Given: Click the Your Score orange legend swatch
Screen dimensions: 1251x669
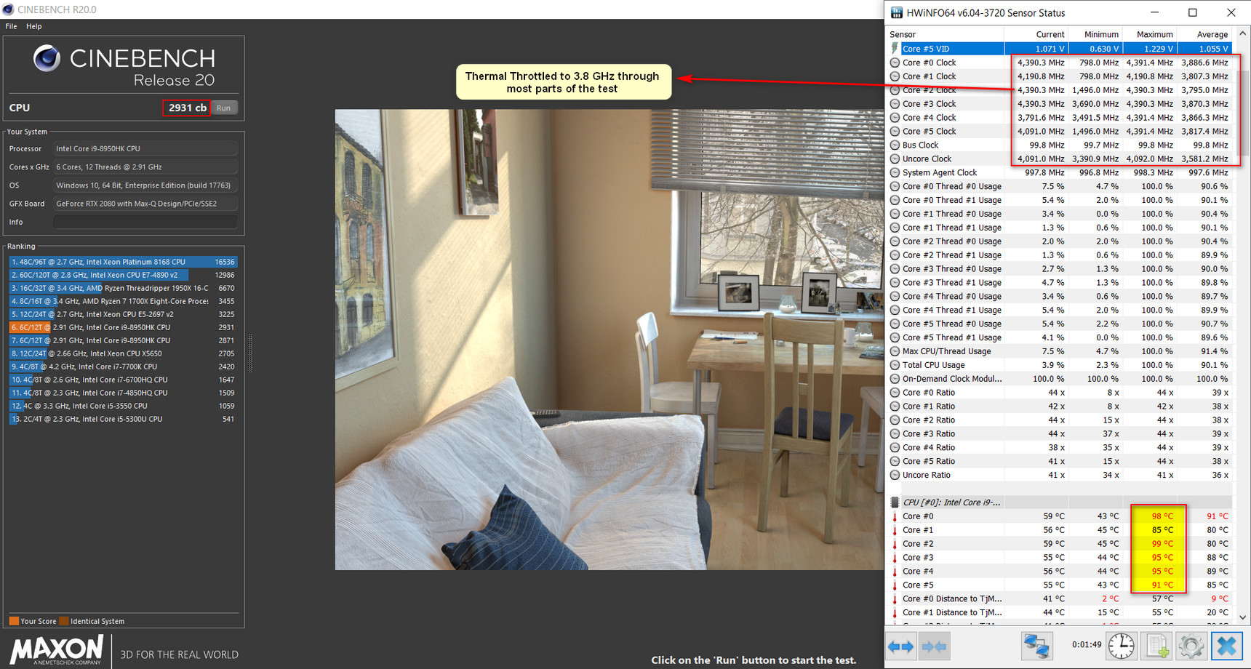Looking at the screenshot, I should [x=14, y=621].
